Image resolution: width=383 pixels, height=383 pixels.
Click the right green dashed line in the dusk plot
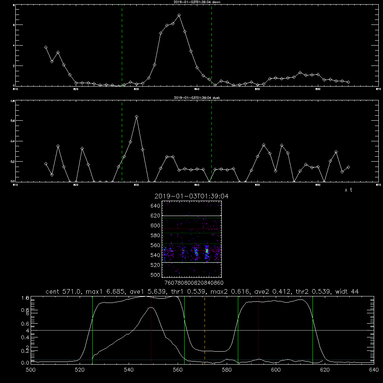[x=211, y=141]
